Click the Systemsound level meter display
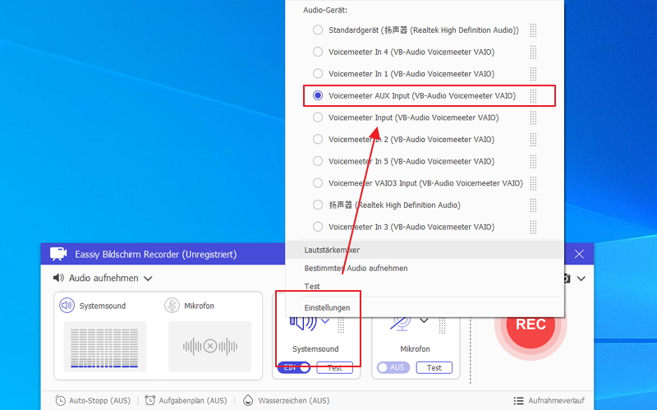The image size is (657, 410). click(x=105, y=347)
